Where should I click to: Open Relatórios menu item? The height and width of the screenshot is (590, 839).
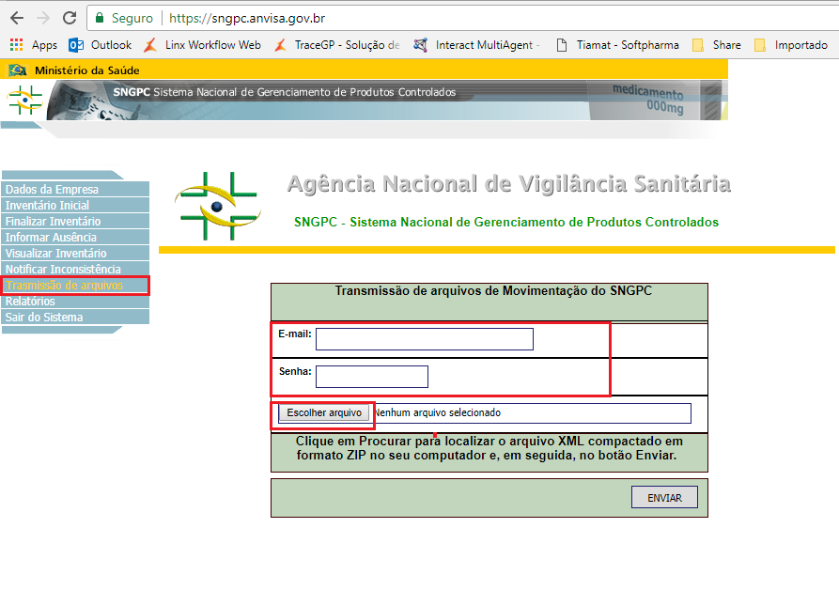[75, 302]
